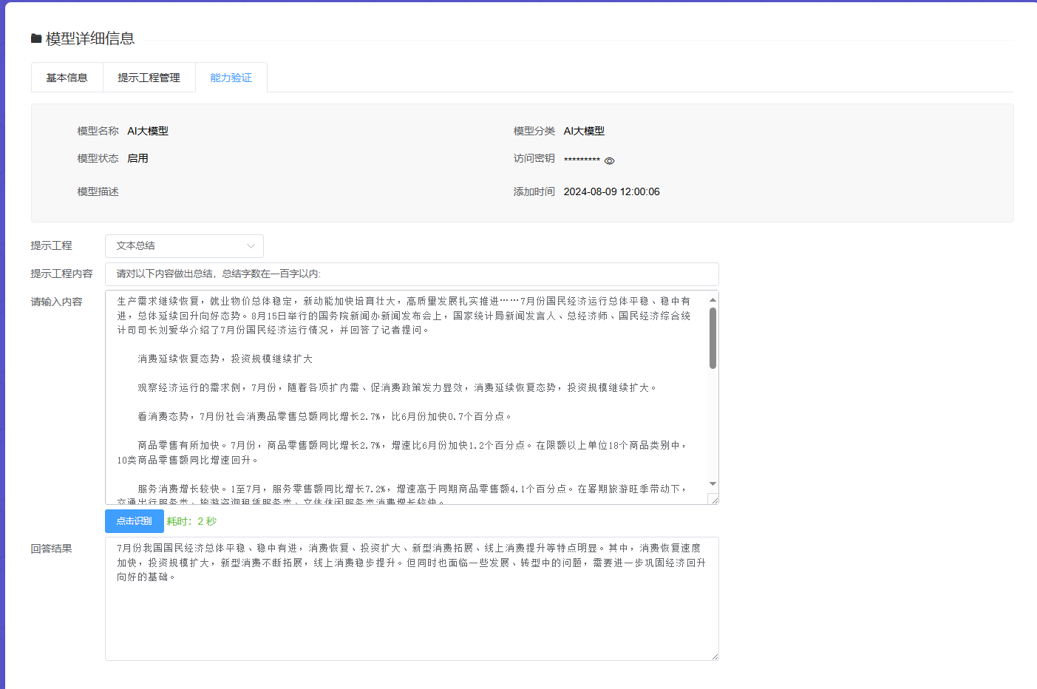Click the 提示工程内容 input field
The width and height of the screenshot is (1037, 689).
coord(412,274)
